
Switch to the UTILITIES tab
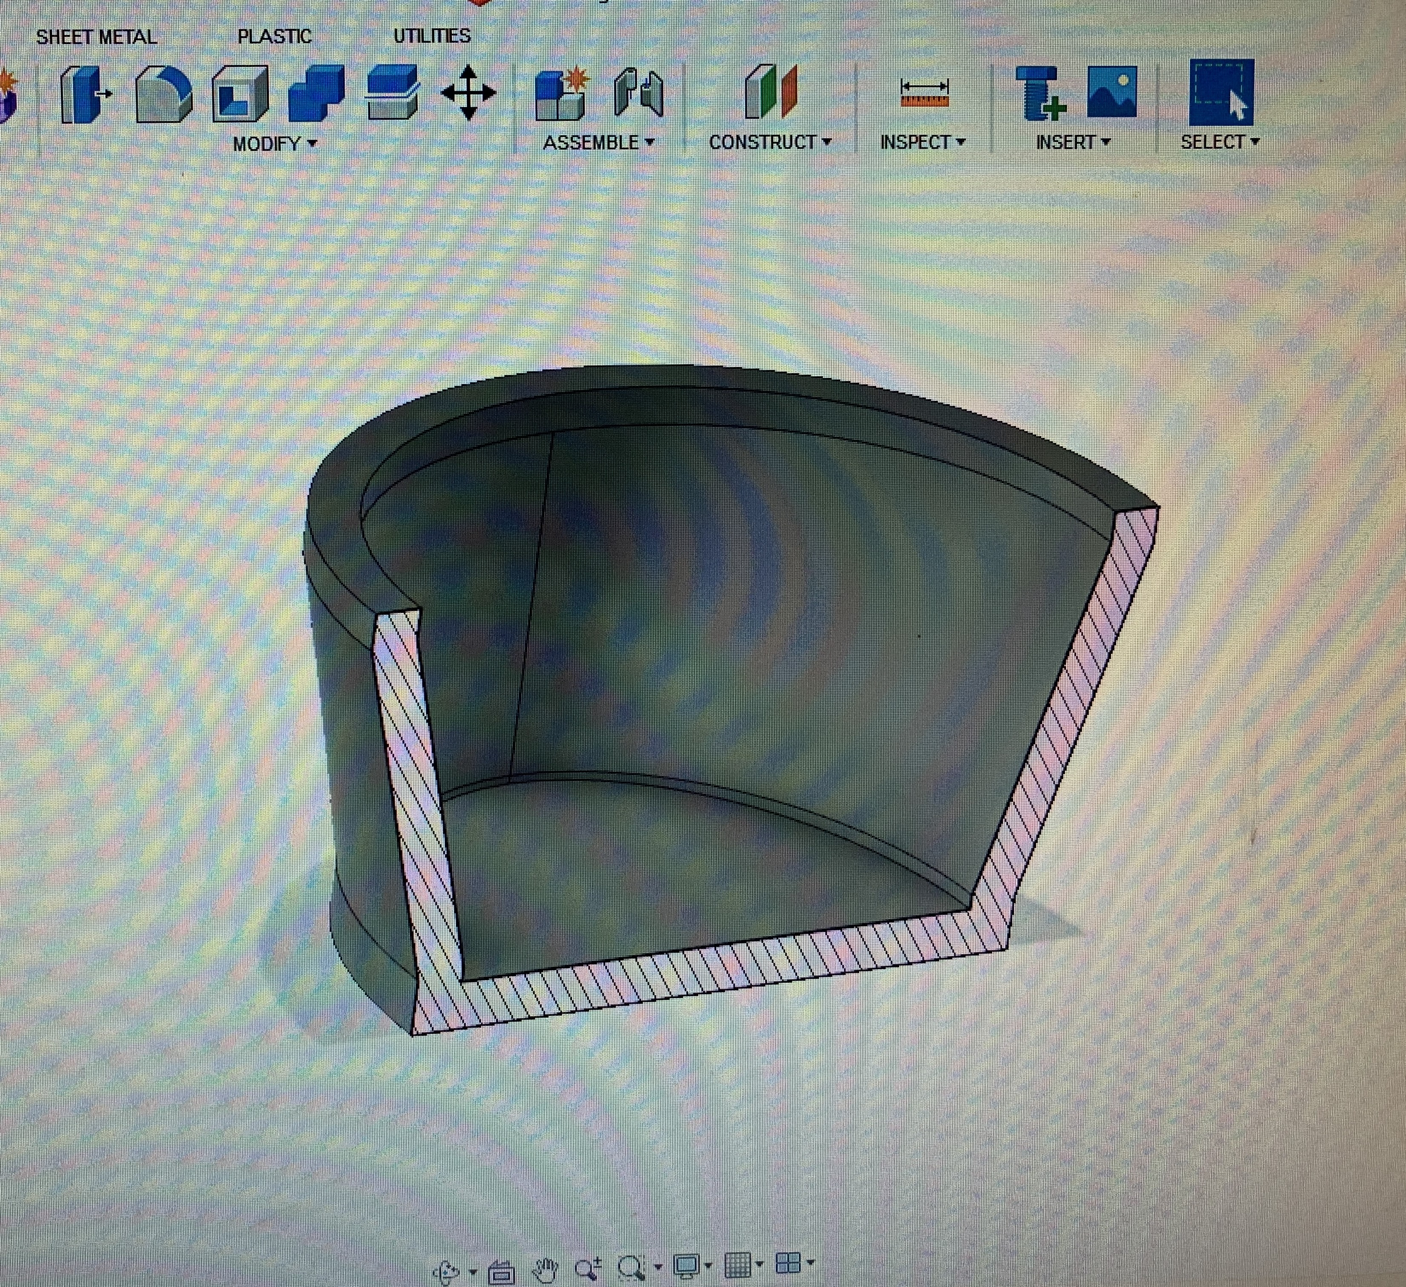click(x=432, y=36)
